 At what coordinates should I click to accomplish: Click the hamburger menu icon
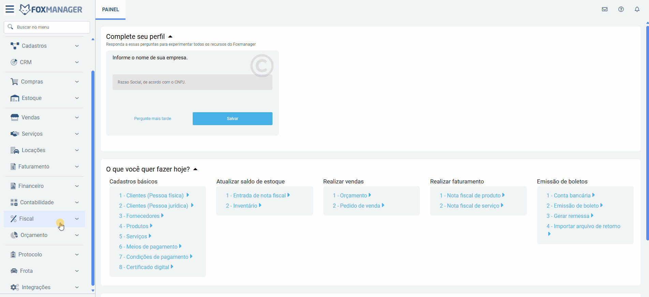pos(10,9)
